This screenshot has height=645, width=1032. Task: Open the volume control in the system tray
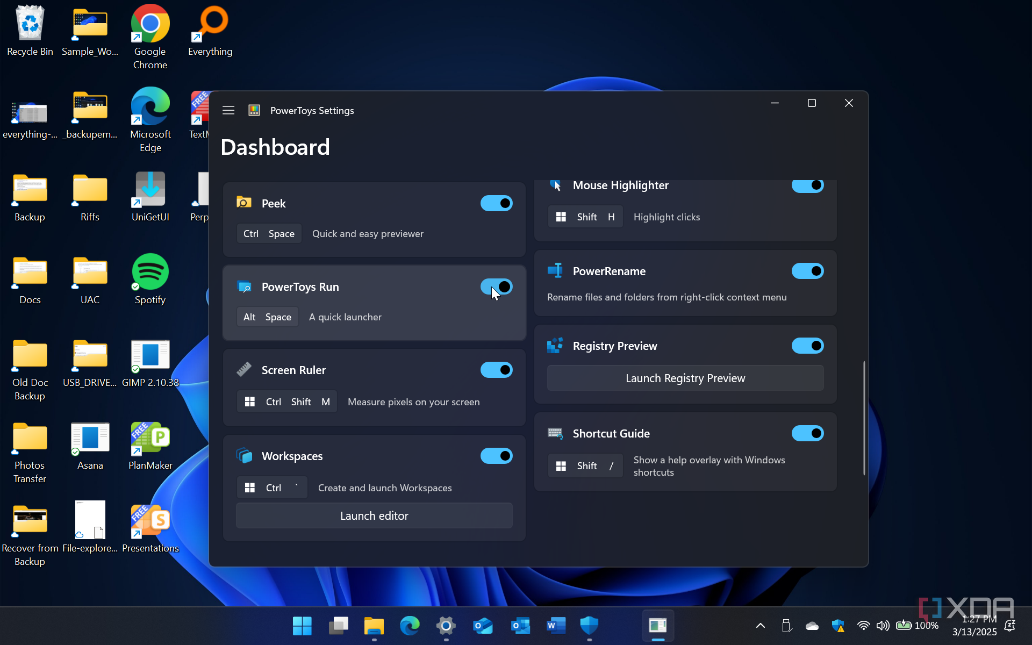[883, 626]
